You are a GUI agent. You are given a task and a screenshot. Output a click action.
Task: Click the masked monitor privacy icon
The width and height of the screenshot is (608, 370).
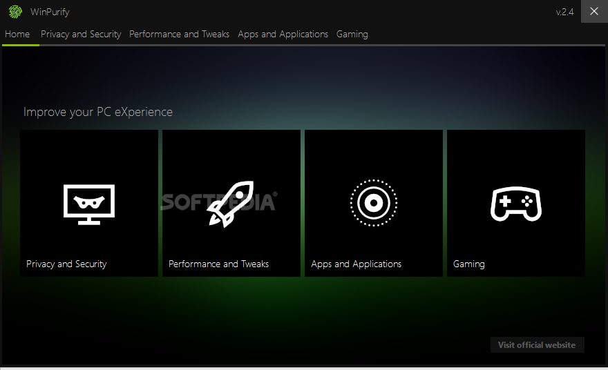(x=89, y=204)
